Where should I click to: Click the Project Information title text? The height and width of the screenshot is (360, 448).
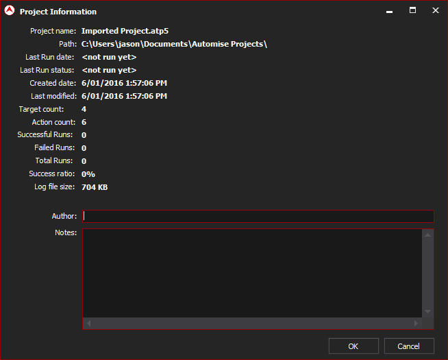click(x=58, y=12)
